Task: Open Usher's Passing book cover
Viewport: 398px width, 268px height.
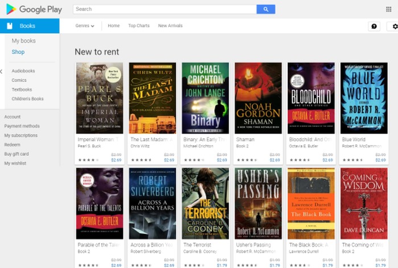Action: [x=258, y=203]
